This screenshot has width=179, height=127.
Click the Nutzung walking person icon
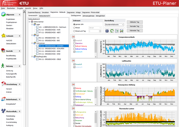point(3,66)
